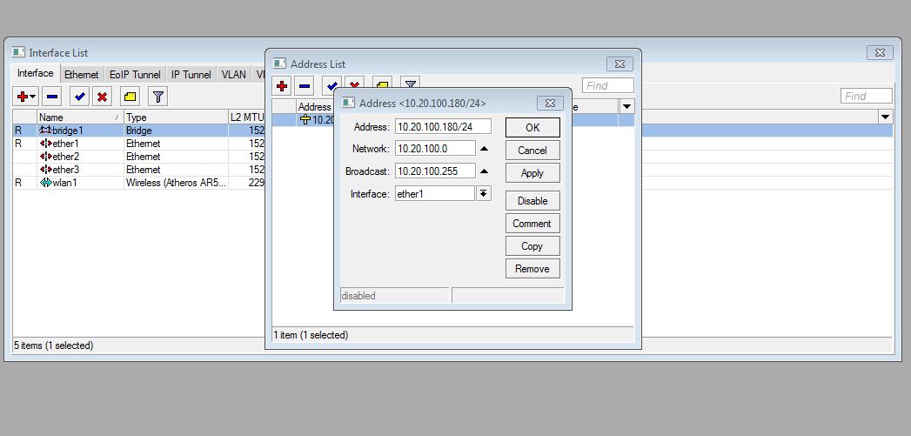Click the Disable button in Address dialog
This screenshot has height=436, width=911.
tap(533, 200)
